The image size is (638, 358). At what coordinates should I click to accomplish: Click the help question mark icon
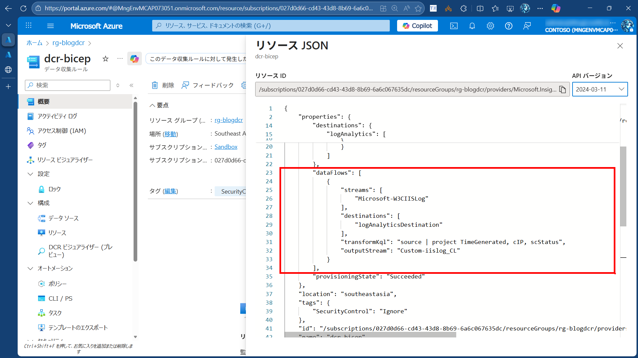tap(508, 26)
